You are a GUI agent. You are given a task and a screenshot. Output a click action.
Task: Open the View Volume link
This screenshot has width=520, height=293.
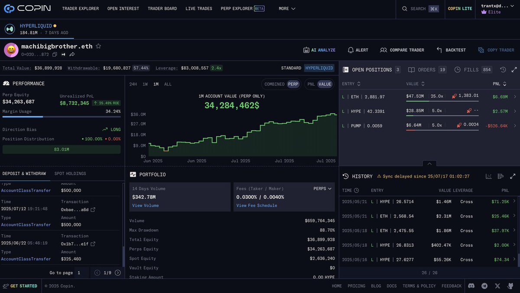(x=146, y=205)
